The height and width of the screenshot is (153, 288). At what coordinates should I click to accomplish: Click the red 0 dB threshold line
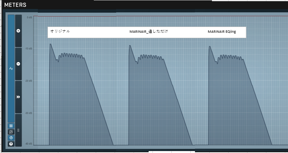[x=161, y=16]
